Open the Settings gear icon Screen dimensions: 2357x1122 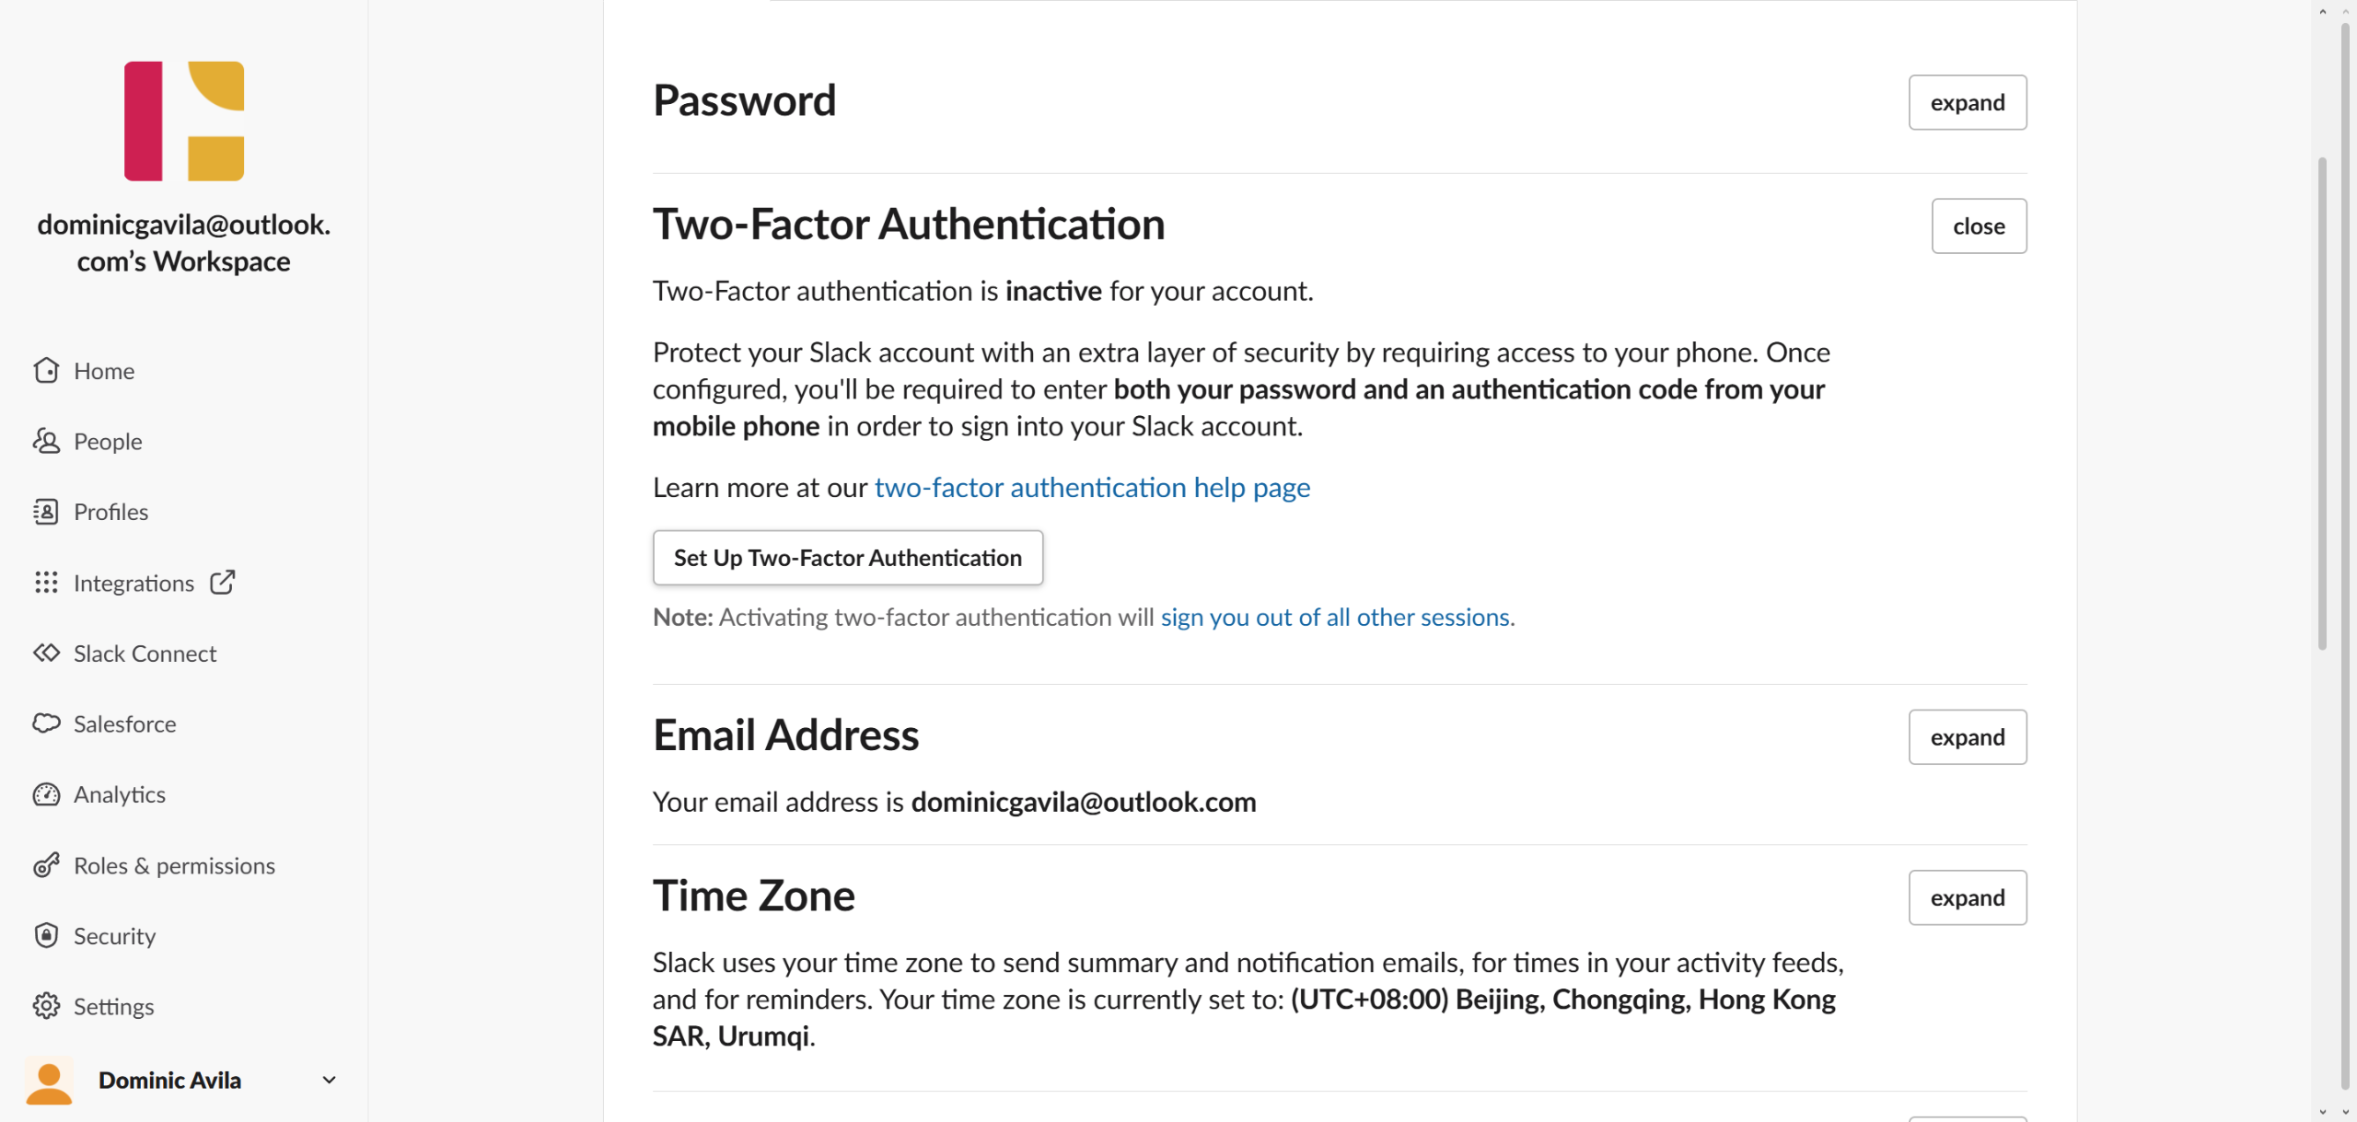tap(46, 1006)
